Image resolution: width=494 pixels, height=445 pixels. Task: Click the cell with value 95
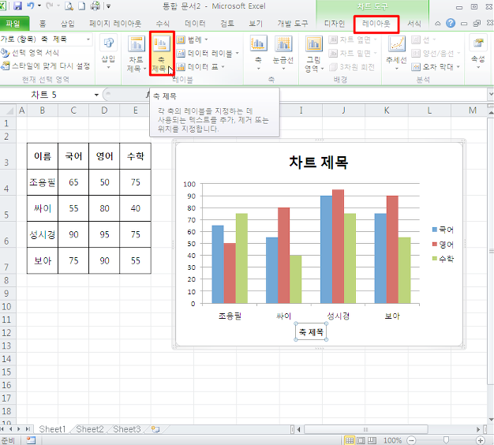coord(104,234)
